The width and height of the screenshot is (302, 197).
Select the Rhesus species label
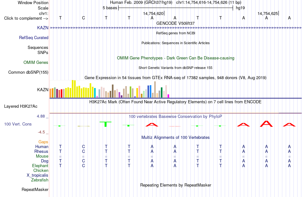click(x=41, y=152)
